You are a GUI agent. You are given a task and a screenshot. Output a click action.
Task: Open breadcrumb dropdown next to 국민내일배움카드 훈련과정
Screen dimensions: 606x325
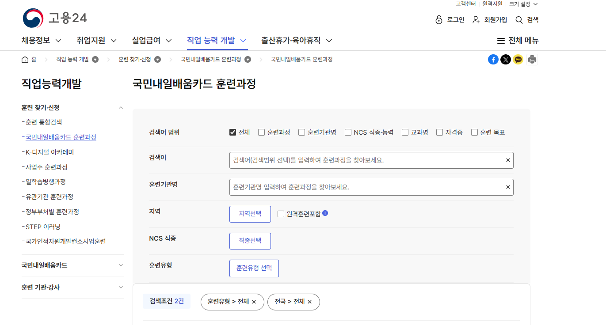tap(248, 60)
